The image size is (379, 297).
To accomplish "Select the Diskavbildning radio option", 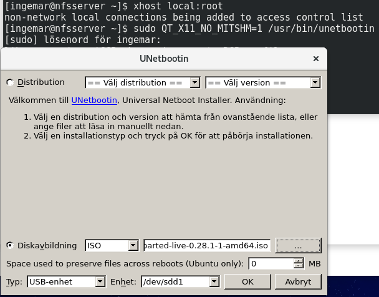I will pos(10,246).
